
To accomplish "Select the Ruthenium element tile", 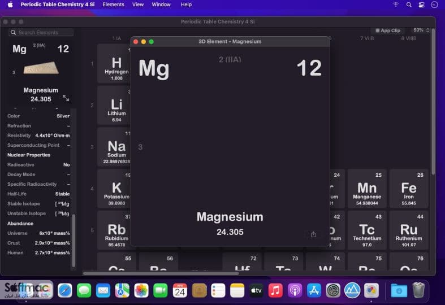I will click(409, 230).
